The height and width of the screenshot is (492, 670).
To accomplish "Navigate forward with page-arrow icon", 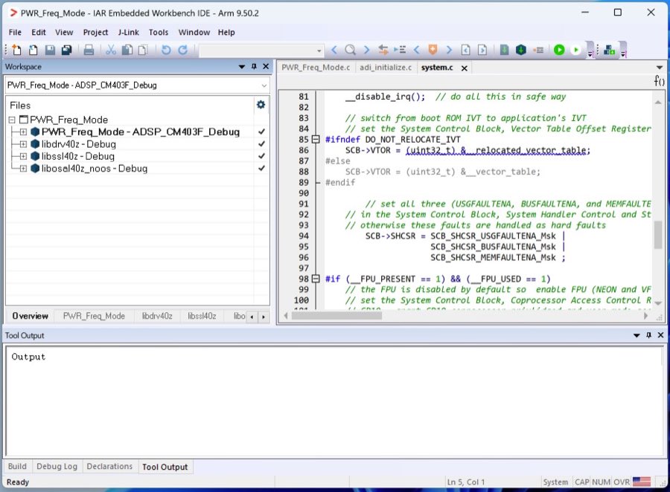I will click(482, 50).
